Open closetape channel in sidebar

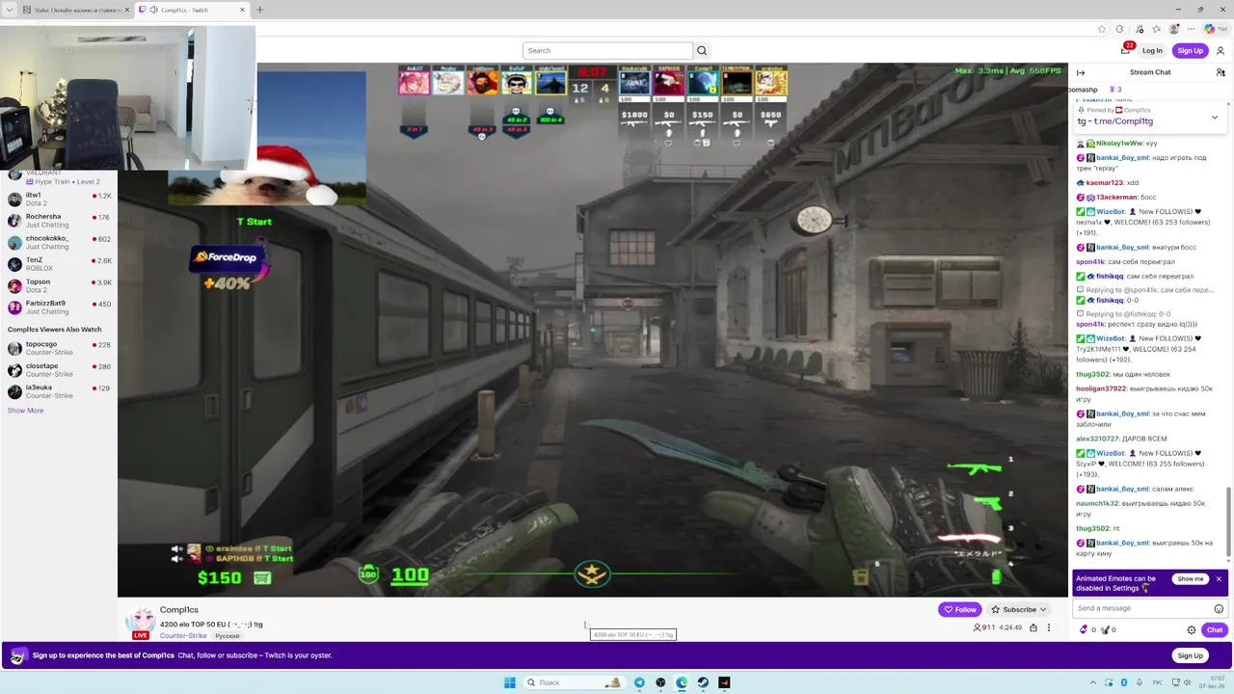(x=59, y=370)
